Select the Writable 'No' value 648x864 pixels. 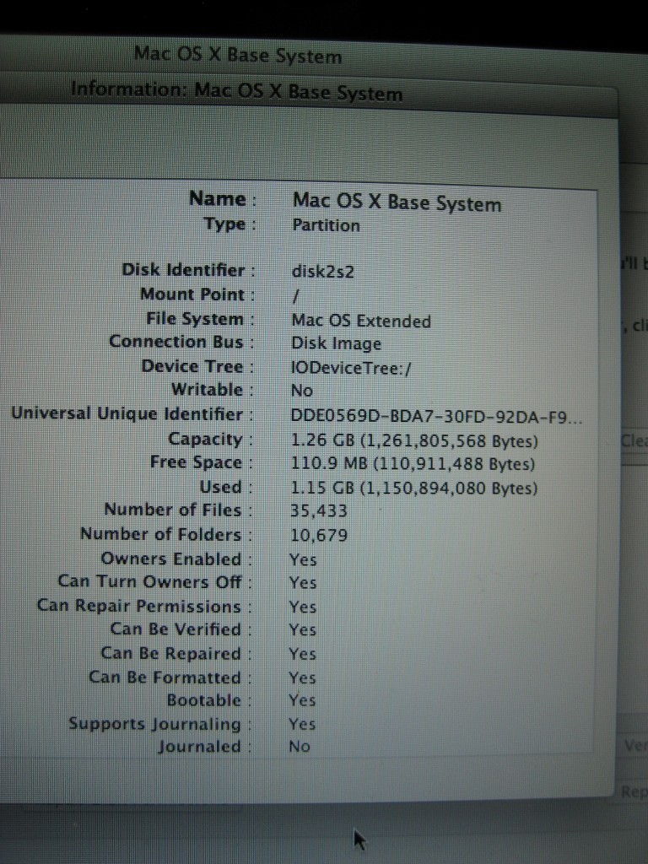point(301,391)
